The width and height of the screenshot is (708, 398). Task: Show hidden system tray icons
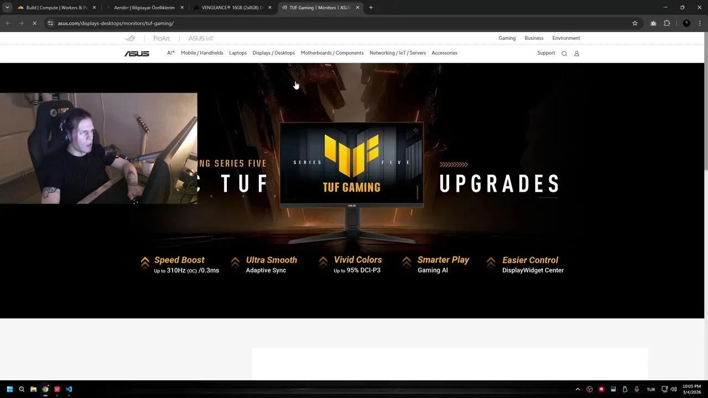pos(577,389)
